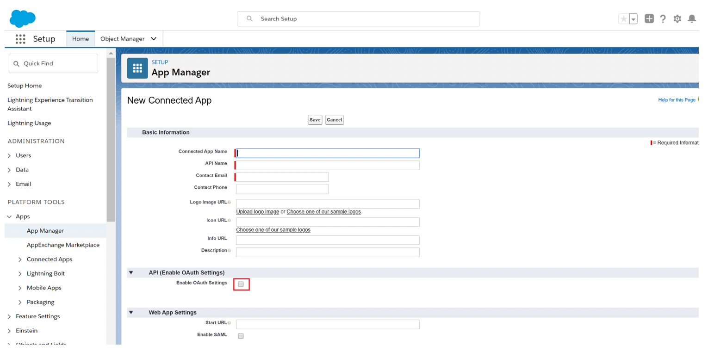
Task: Focus the Icon URL field
Action: click(328, 222)
